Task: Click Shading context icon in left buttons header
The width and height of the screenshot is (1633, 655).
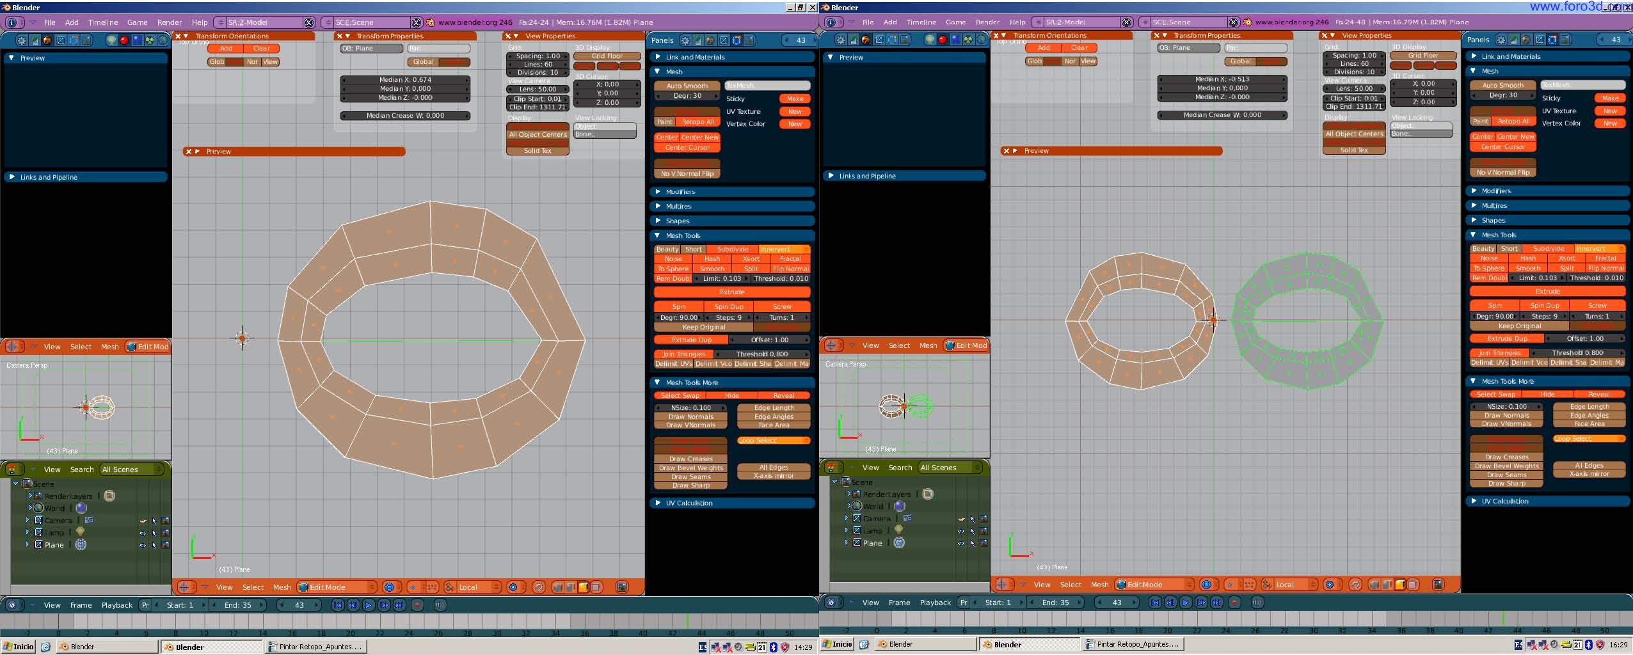Action: pos(47,40)
